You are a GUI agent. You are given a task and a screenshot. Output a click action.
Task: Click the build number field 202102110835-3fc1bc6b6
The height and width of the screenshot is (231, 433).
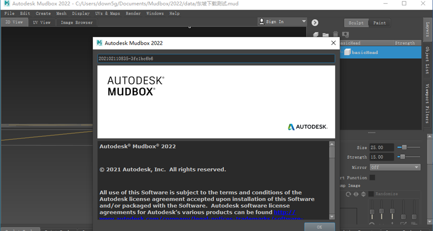pos(216,59)
